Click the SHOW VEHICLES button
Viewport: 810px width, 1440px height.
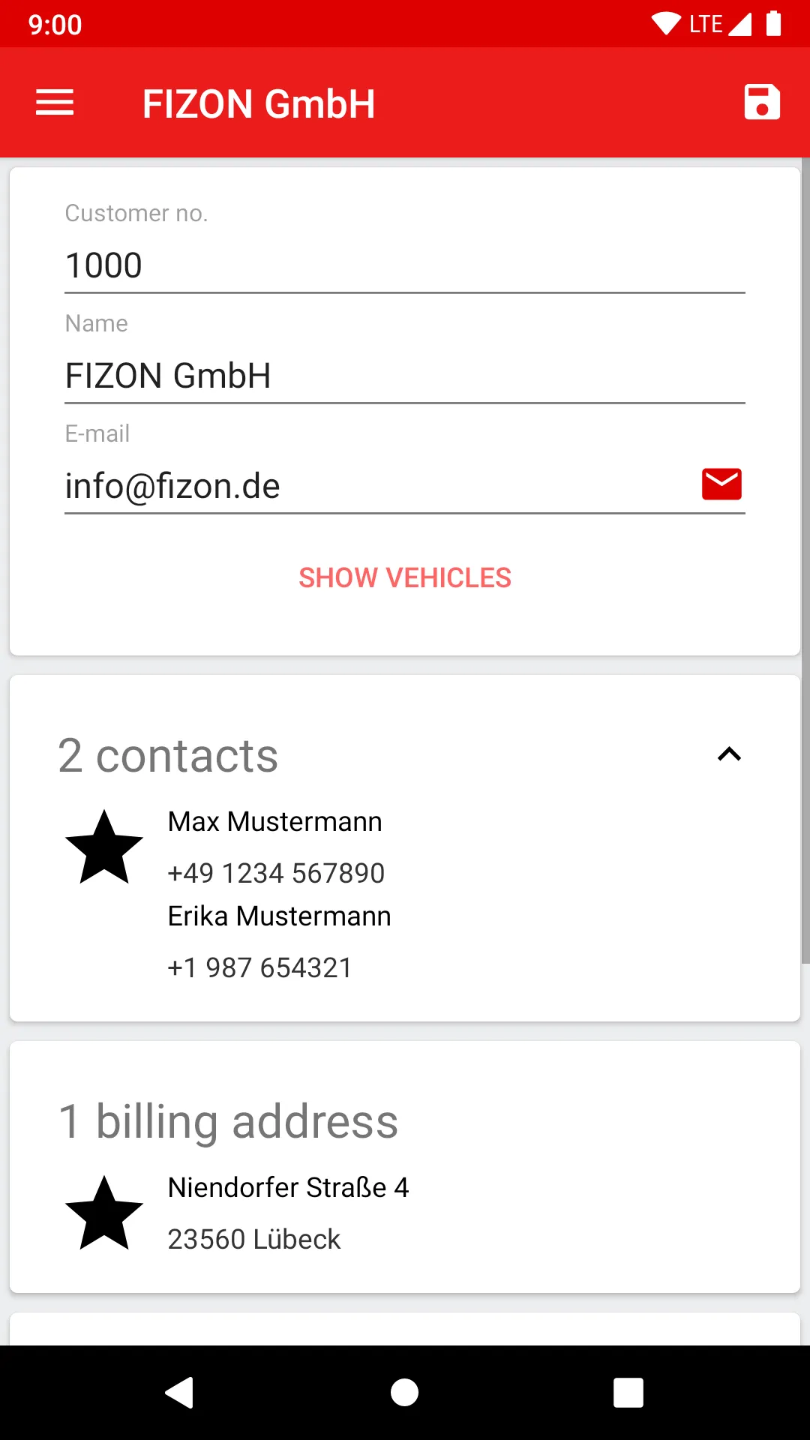[405, 577]
